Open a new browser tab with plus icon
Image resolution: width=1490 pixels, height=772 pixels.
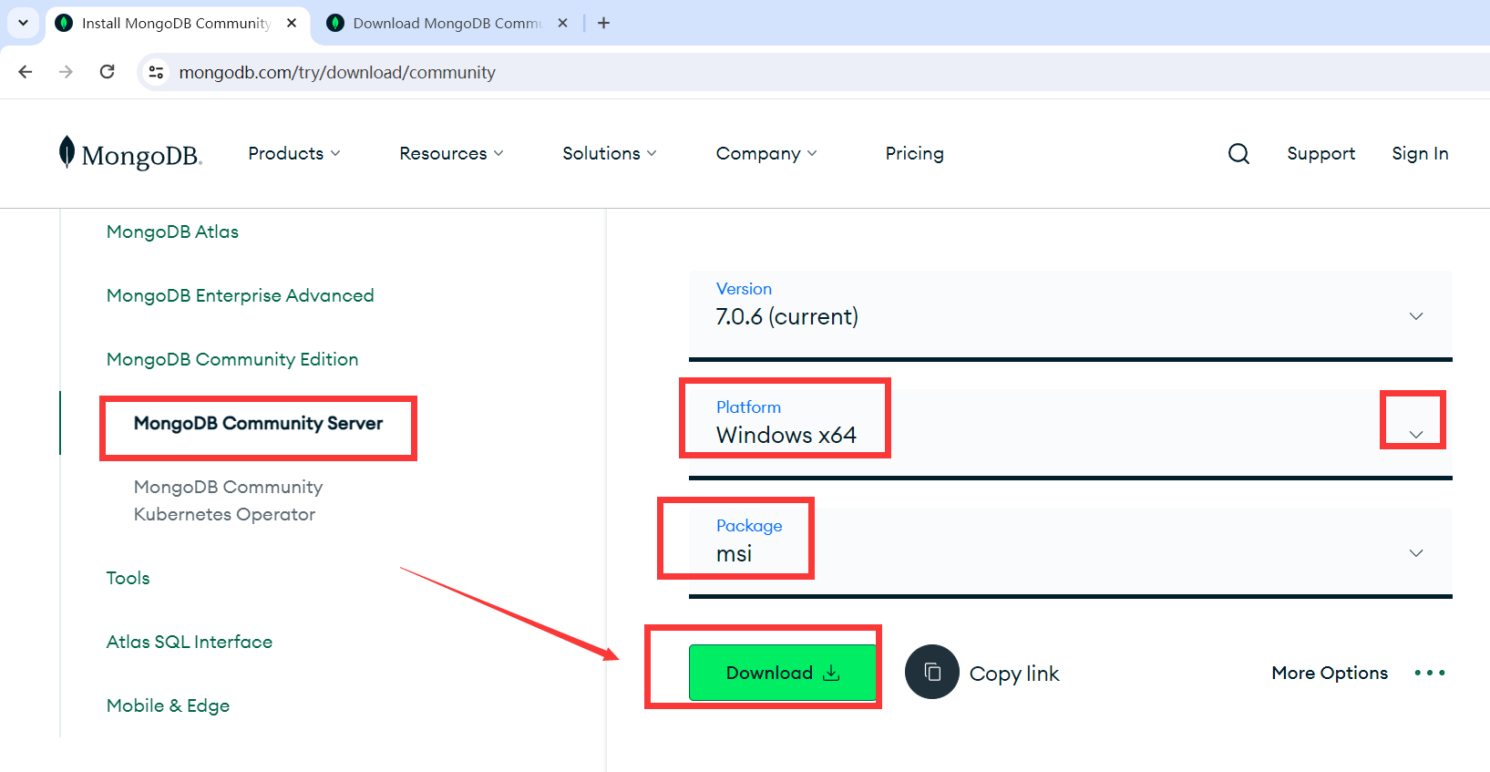603,23
